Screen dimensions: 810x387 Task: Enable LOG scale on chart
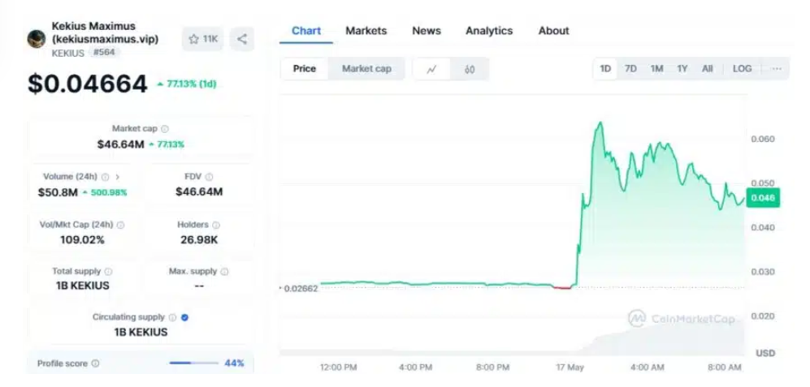742,69
